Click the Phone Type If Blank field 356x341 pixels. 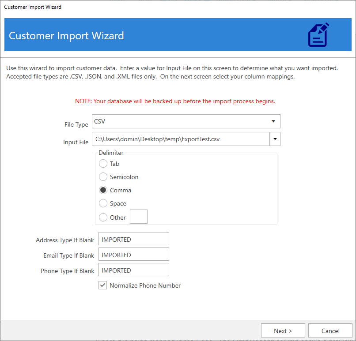[133, 270]
